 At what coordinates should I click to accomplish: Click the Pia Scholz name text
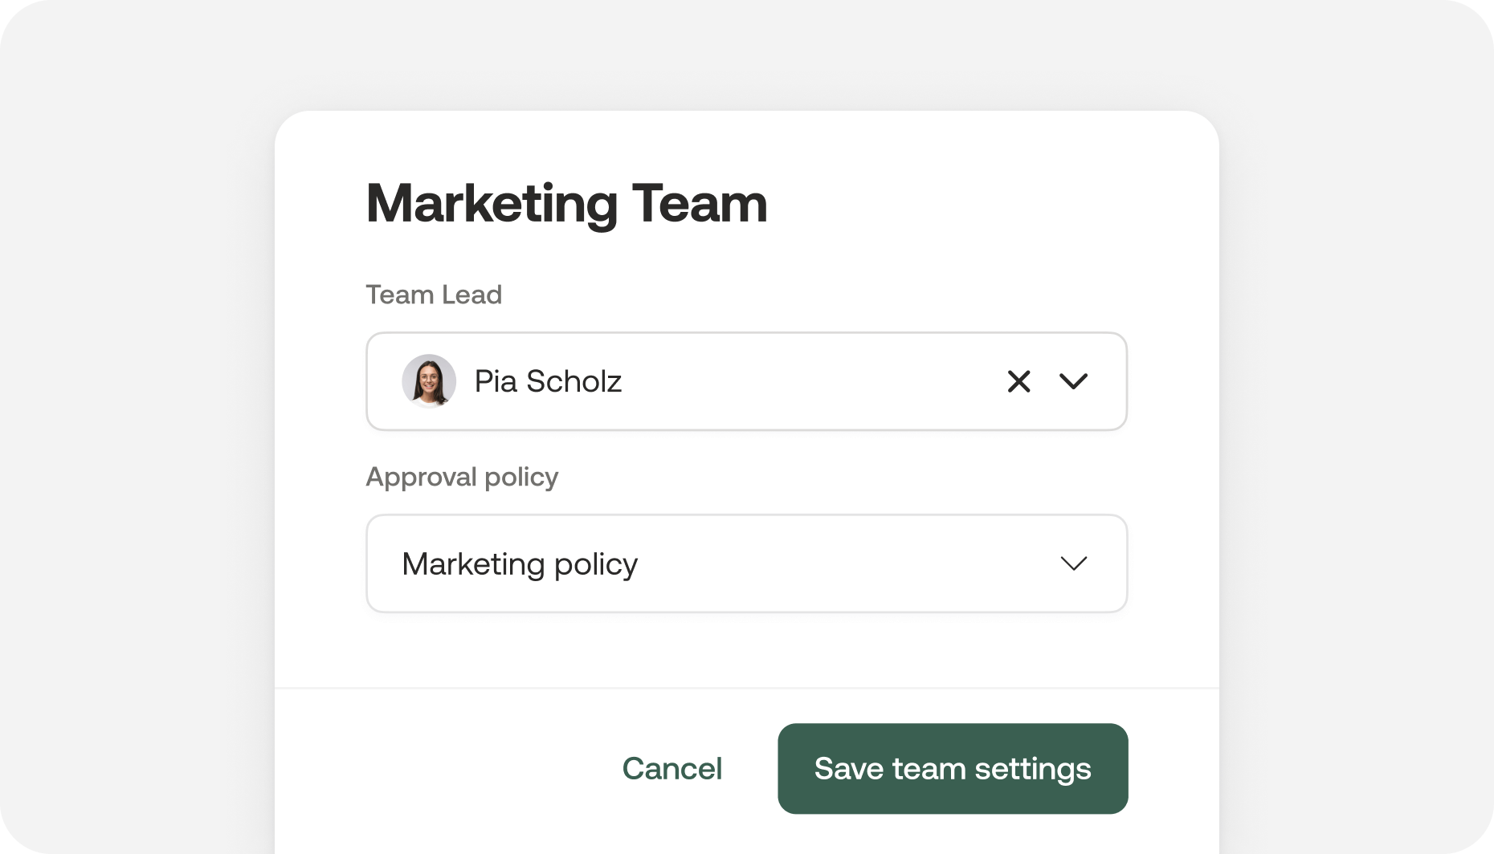[548, 381]
